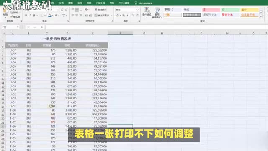Apply the yellow 适中 style swatch
268x151 pixels.
[249, 10]
